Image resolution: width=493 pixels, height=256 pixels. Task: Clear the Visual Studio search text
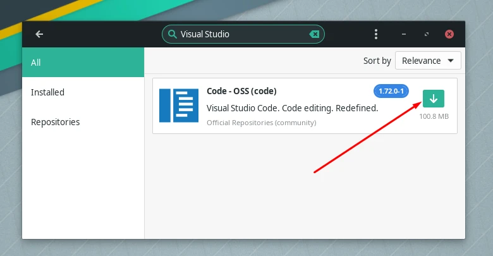click(x=314, y=34)
